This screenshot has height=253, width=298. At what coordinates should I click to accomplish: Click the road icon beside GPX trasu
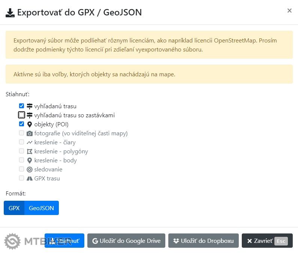[30, 179]
